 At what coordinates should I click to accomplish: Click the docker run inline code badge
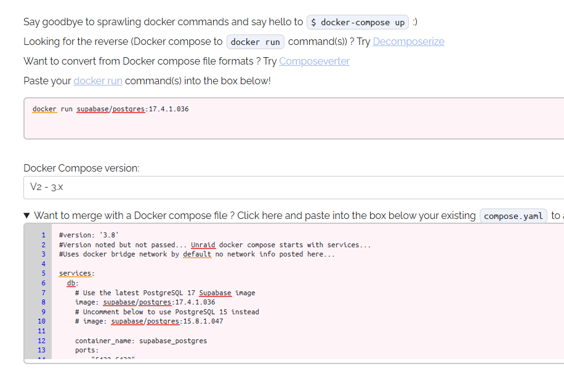tap(256, 42)
